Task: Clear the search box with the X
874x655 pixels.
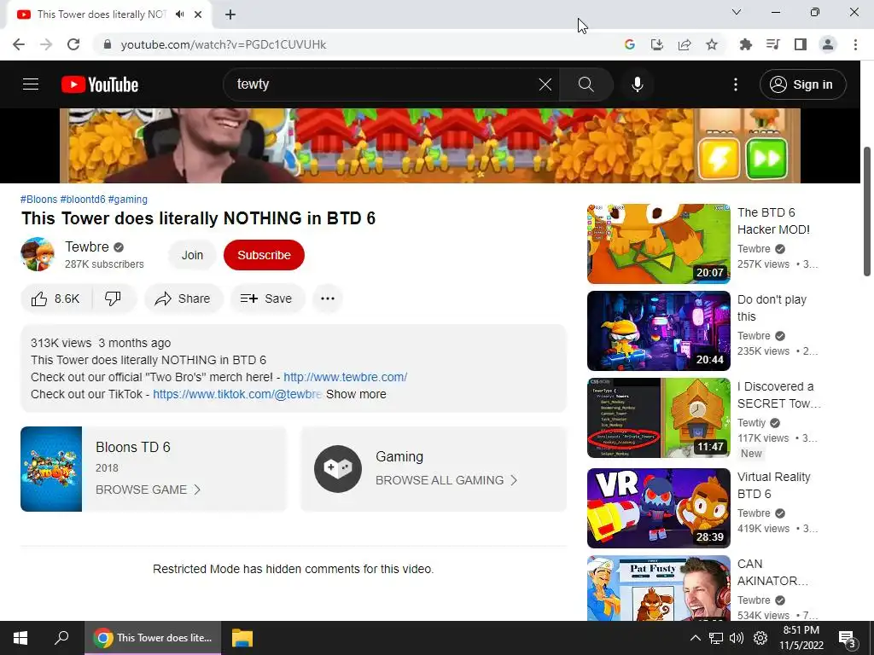Action: 545,84
